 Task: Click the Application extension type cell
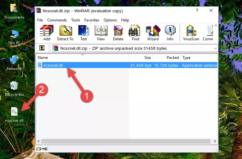point(200,65)
